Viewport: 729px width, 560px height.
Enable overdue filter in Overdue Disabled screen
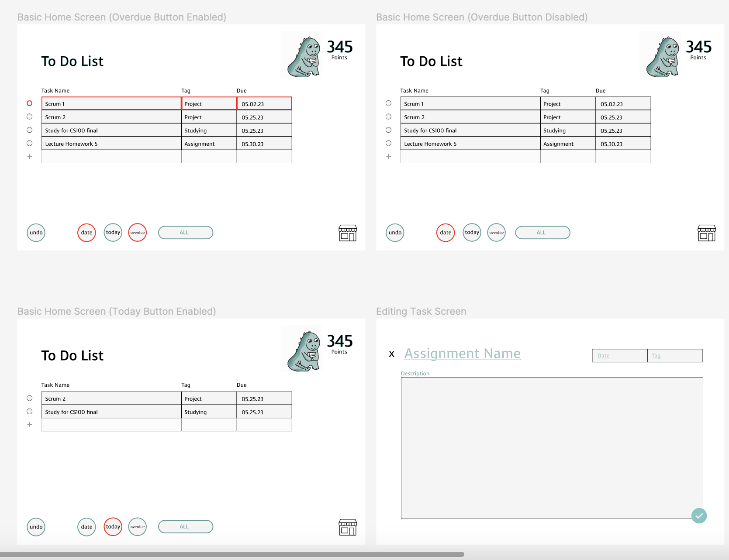click(497, 233)
